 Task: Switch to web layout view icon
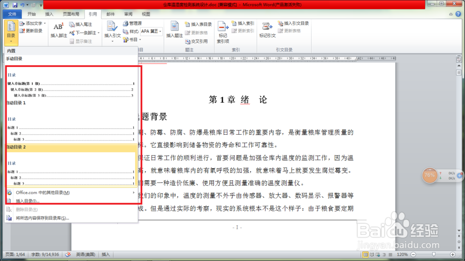coord(378,254)
